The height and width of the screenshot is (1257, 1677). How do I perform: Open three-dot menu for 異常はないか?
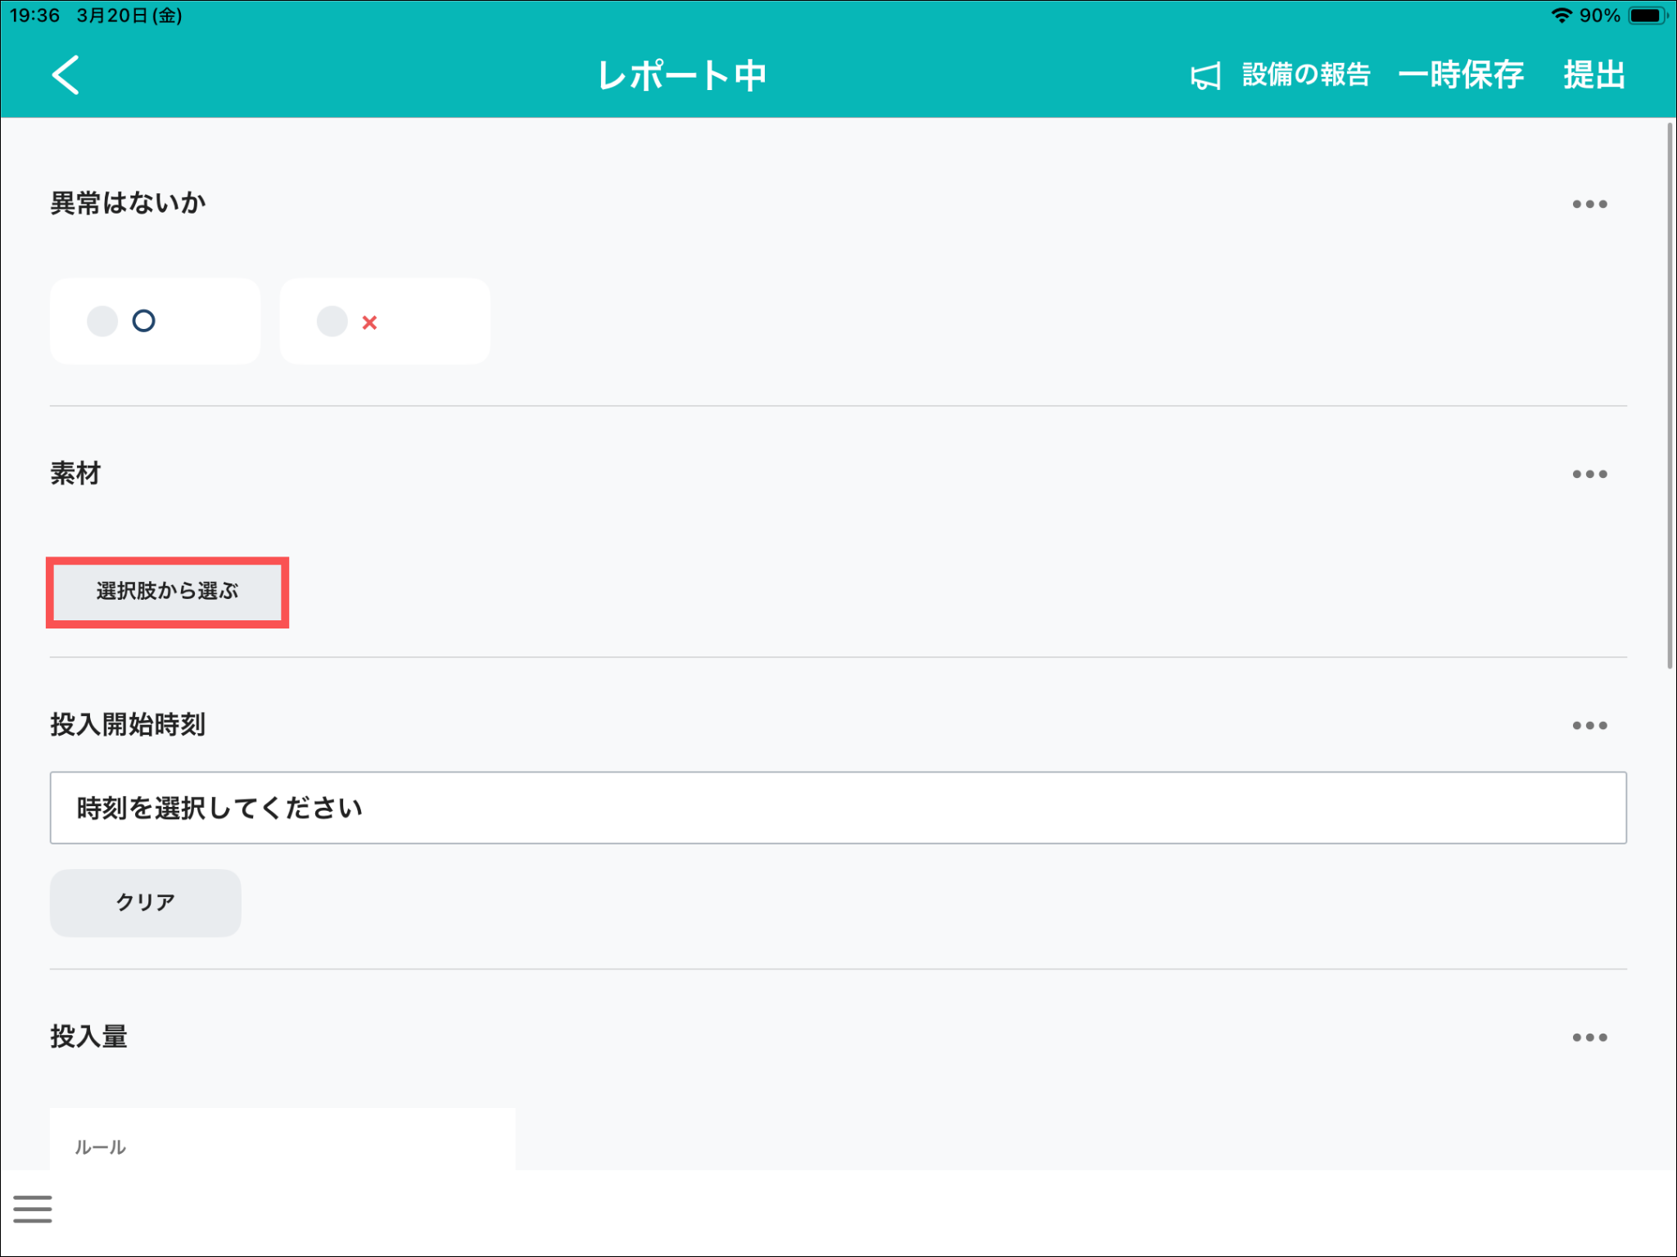(x=1589, y=204)
